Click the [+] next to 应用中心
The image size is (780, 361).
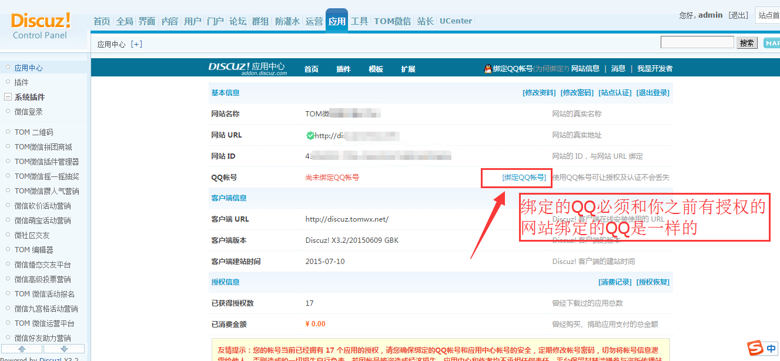pyautogui.click(x=136, y=44)
